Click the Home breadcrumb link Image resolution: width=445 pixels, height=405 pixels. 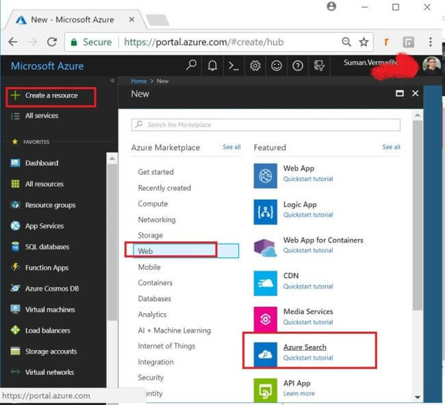pyautogui.click(x=138, y=82)
